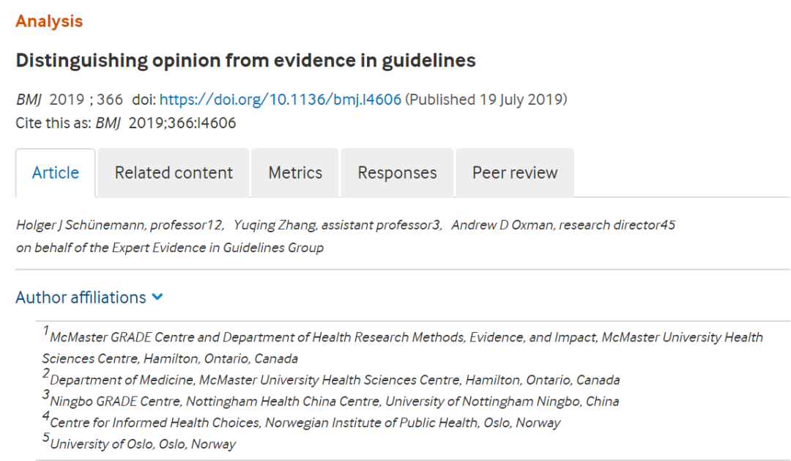This screenshot has height=461, width=791.
Task: Click author name Yuqing Zhang
Action: coord(275,225)
